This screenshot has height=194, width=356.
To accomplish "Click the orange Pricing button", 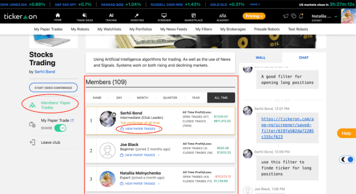I will click(254, 16).
